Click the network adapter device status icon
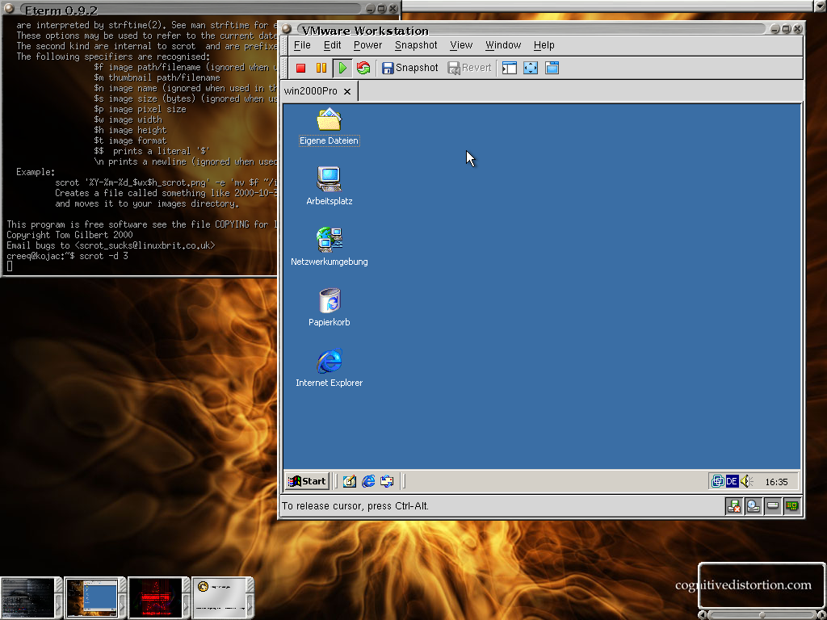The image size is (827, 620). click(792, 506)
